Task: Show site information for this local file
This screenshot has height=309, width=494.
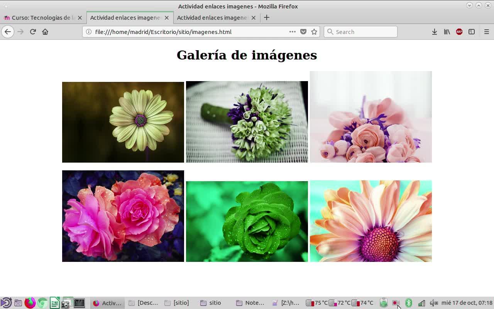Action: 89,32
